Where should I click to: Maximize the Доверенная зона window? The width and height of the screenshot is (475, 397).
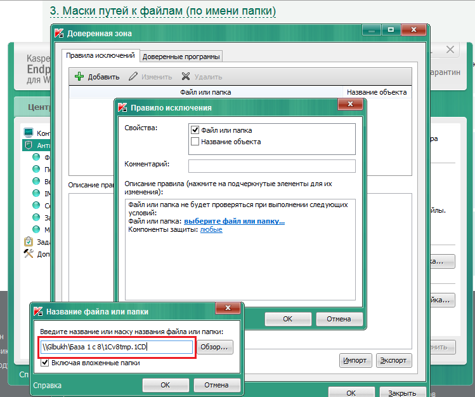391,30
